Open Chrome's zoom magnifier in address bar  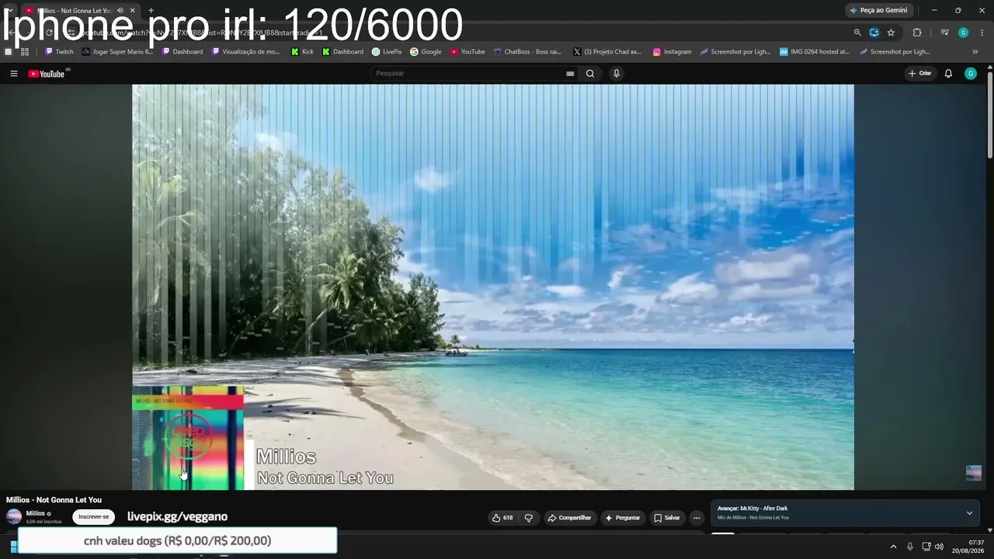pos(857,33)
